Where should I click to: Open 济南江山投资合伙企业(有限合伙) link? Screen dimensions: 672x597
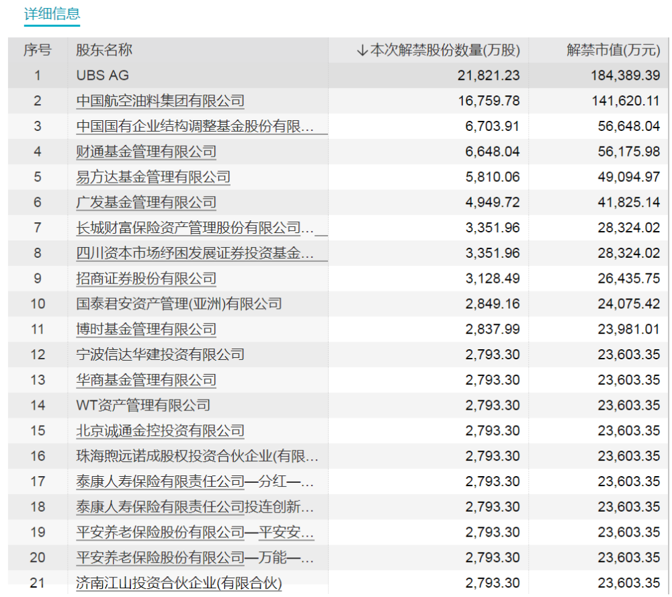tap(179, 583)
